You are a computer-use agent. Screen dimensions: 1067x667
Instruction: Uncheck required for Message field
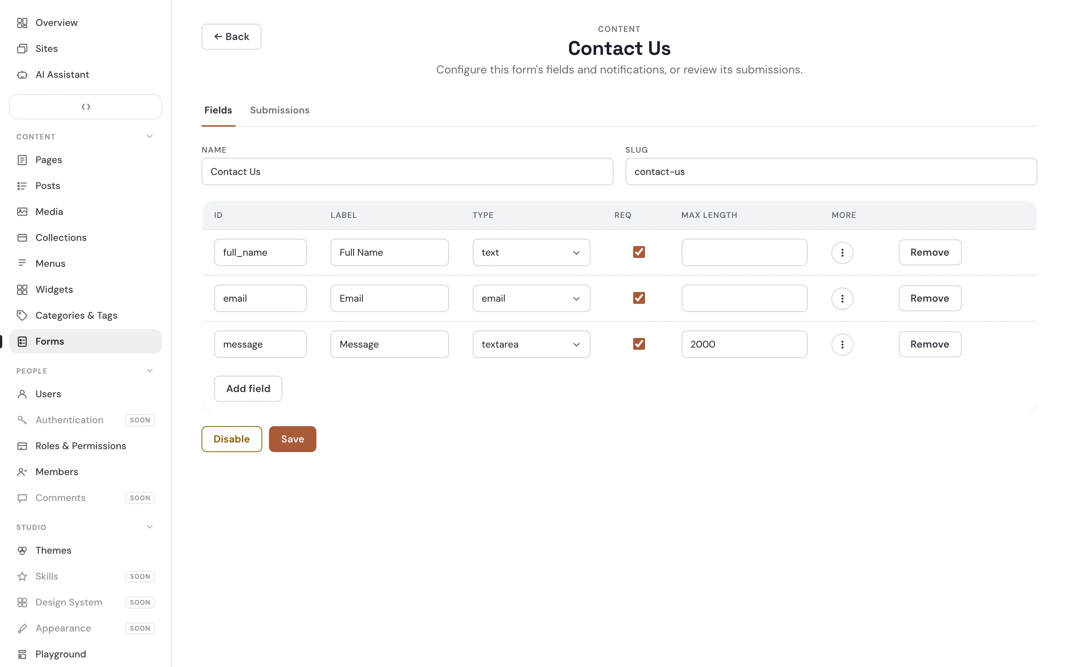coord(639,344)
